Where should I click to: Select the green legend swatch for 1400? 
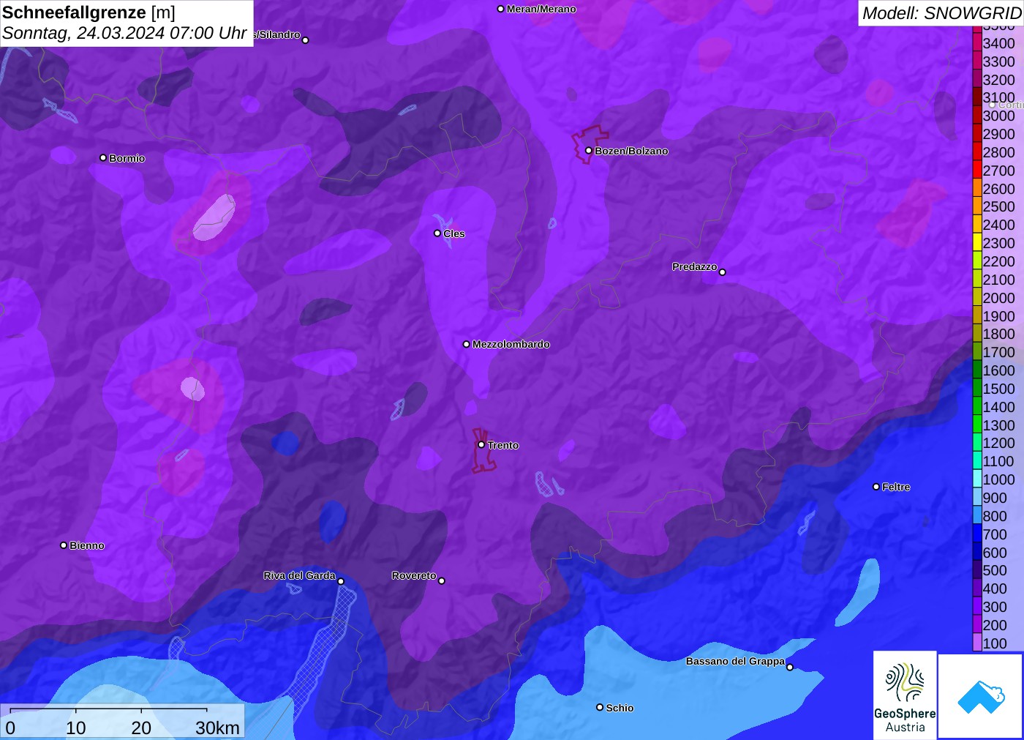[x=977, y=406]
